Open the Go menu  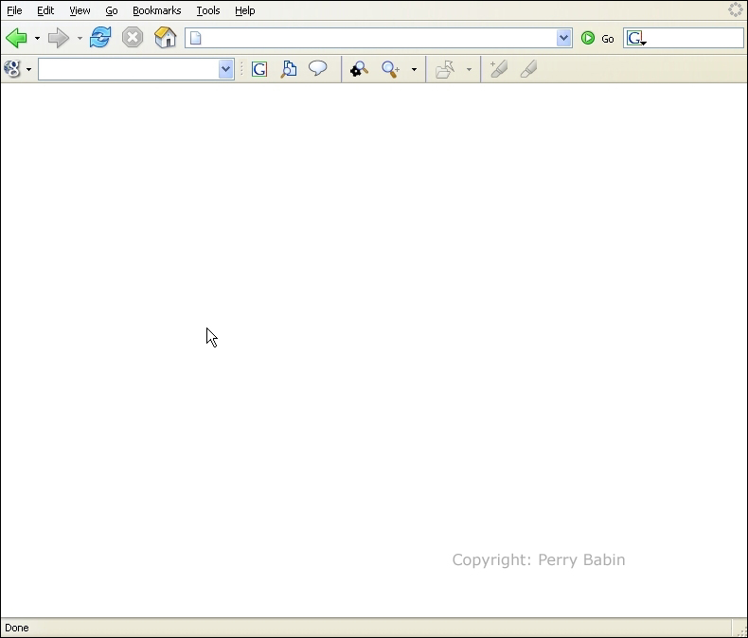click(x=112, y=10)
